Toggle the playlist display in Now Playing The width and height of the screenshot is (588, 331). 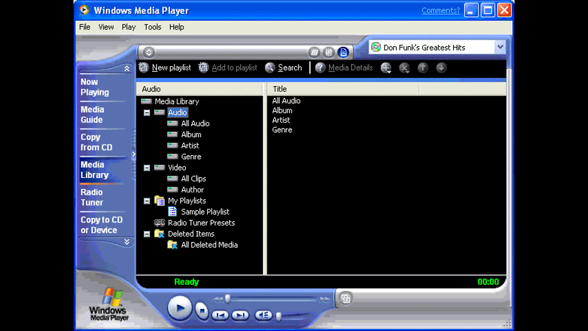[x=343, y=52]
